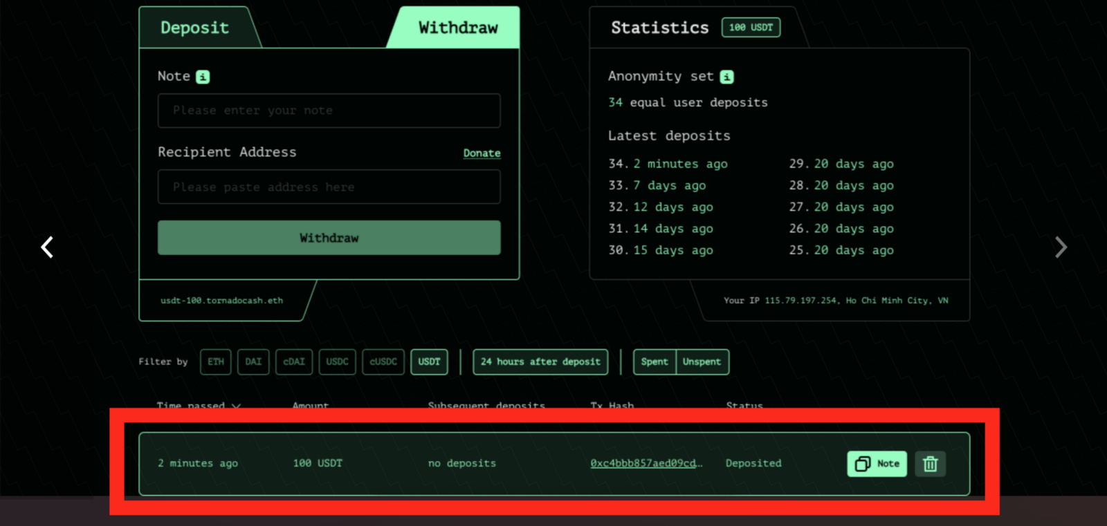This screenshot has height=526, width=1107.
Task: Enable the USDC filter
Action: [337, 361]
